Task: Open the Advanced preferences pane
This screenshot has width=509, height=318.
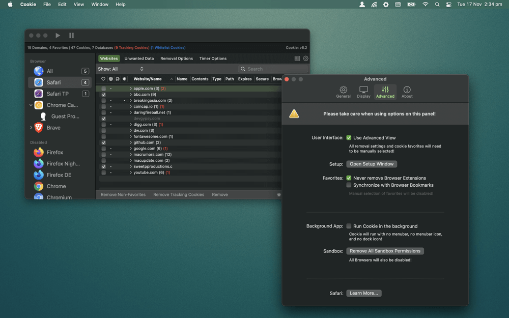Action: click(x=385, y=92)
